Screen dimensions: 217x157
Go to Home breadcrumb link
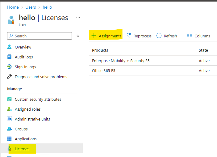click(x=13, y=7)
